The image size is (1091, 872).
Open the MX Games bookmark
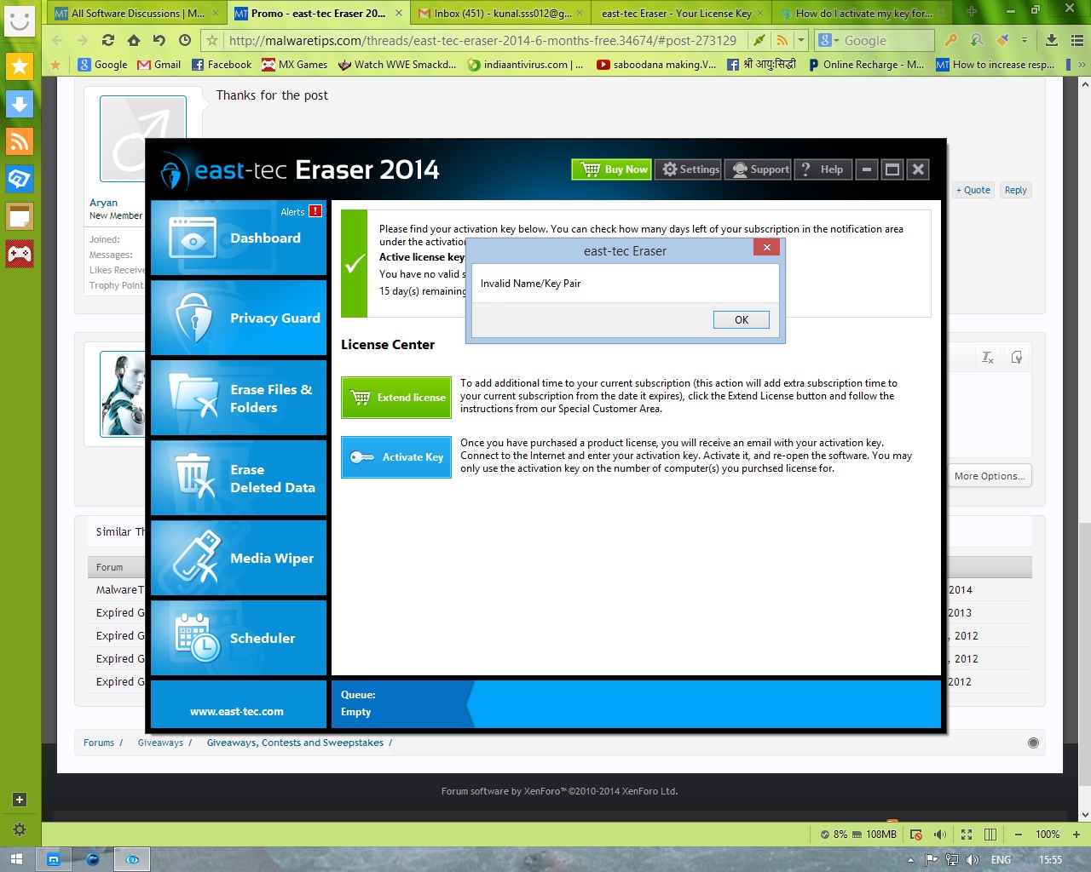click(x=295, y=65)
